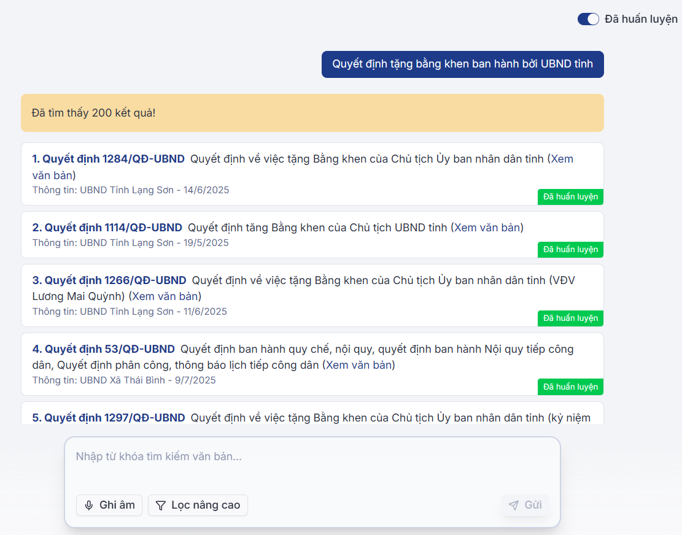The height and width of the screenshot is (535, 682).
Task: Click Xem văn bản for decision 53
Action: [358, 365]
